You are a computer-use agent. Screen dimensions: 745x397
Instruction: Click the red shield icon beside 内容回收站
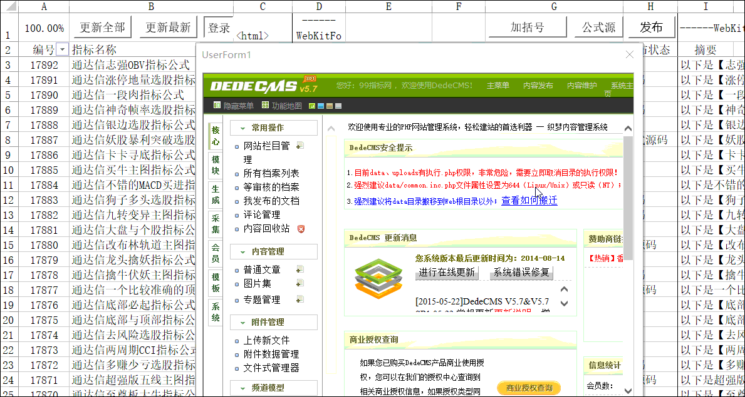[301, 229]
